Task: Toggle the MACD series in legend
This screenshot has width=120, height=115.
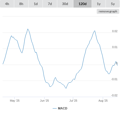Action: click(60, 108)
